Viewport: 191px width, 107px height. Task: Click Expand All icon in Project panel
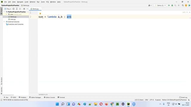tap(17, 9)
